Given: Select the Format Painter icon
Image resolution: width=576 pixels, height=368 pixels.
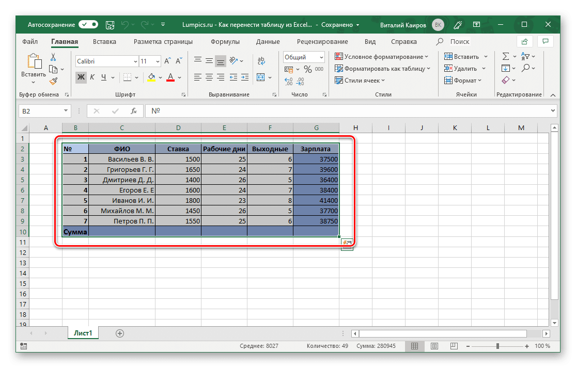Looking at the screenshot, I should click(x=53, y=81).
